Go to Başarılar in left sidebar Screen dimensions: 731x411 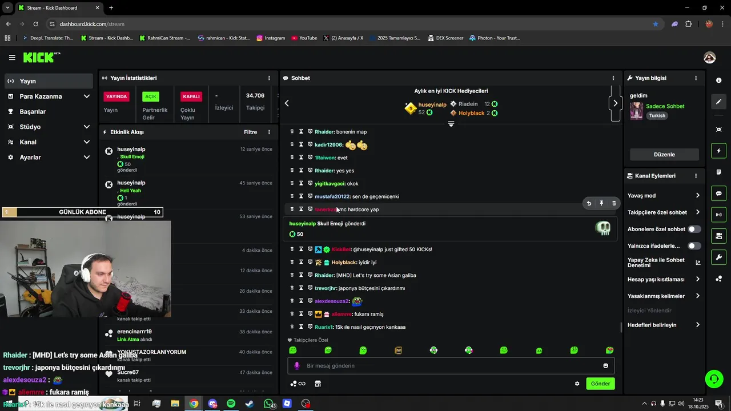[x=49, y=111]
